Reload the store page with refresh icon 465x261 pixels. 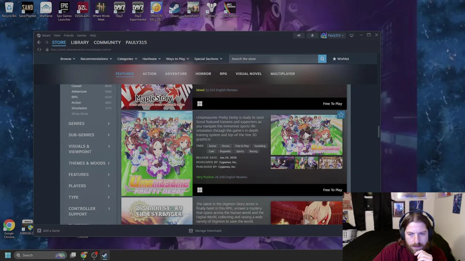click(x=39, y=50)
